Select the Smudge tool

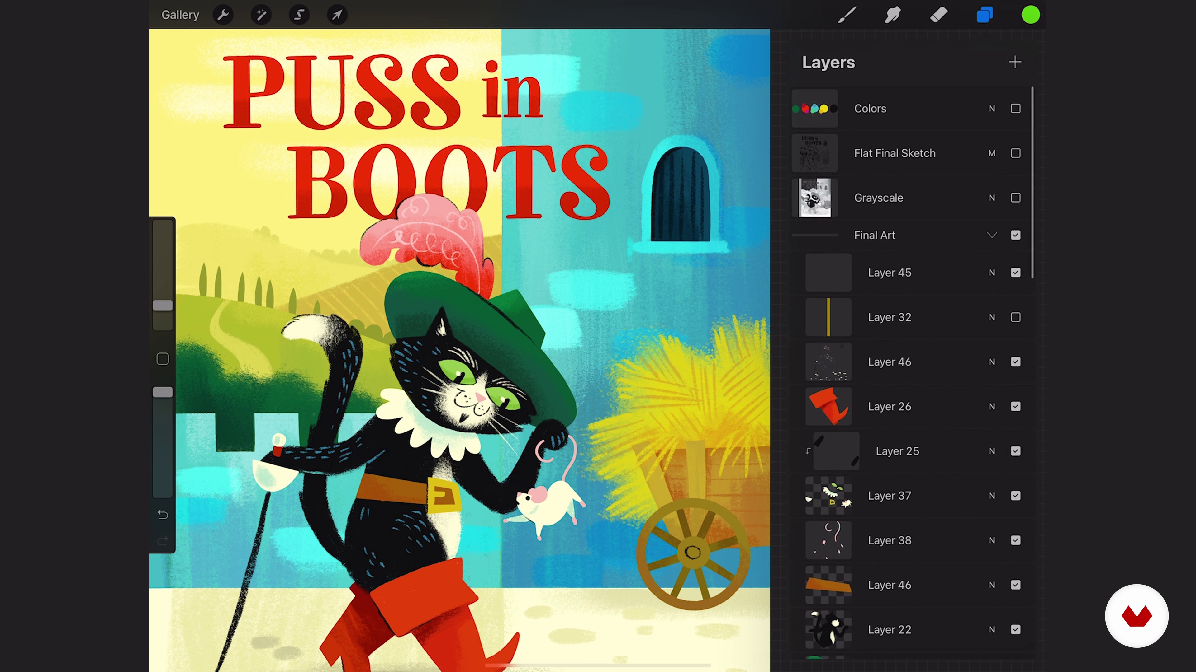click(893, 15)
